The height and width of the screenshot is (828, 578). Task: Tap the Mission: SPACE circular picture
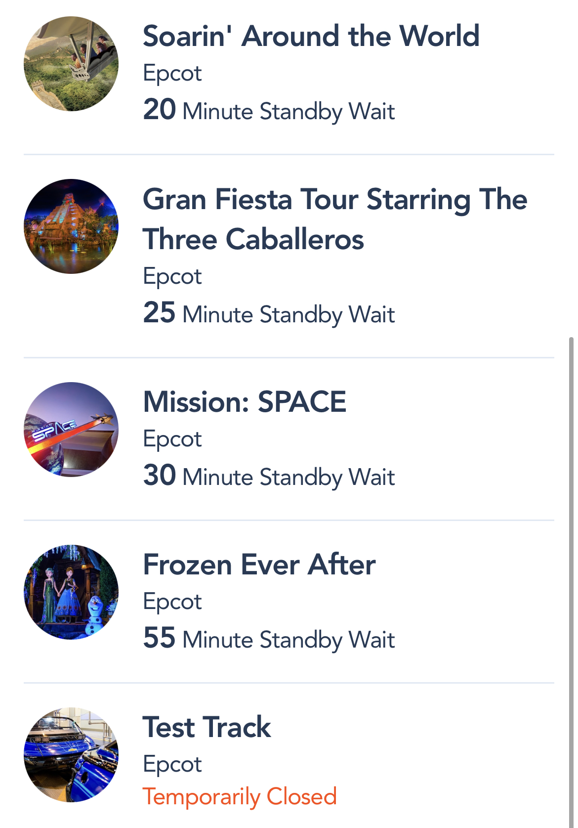click(71, 429)
